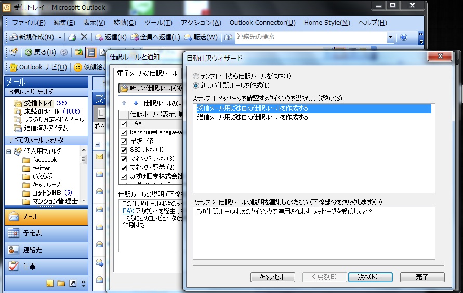Uncheck the kenshuu@kanagawa rule checkbox
Image resolution: width=463 pixels, height=293 pixels.
click(x=124, y=133)
